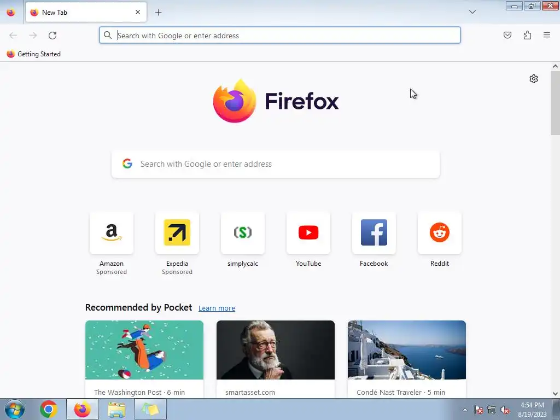Screen dimensions: 560x420
Task: Select the New Tab tab
Action: tap(86, 12)
